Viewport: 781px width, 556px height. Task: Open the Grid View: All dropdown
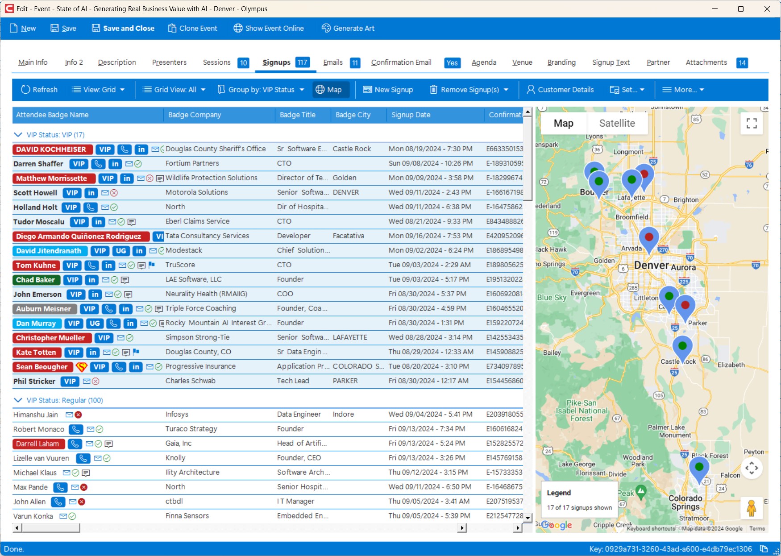click(174, 90)
